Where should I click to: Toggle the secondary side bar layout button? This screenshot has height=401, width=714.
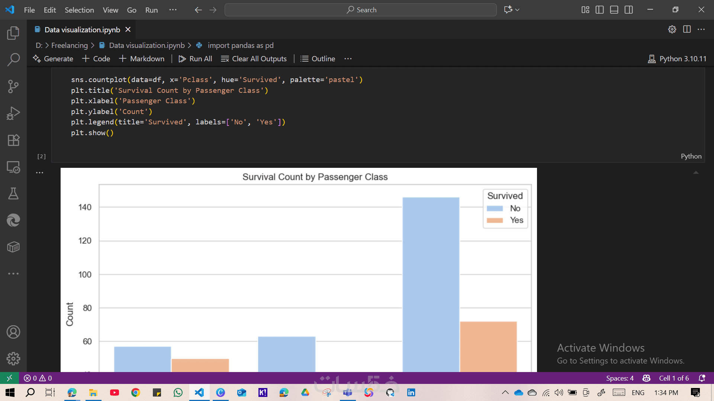(628, 10)
